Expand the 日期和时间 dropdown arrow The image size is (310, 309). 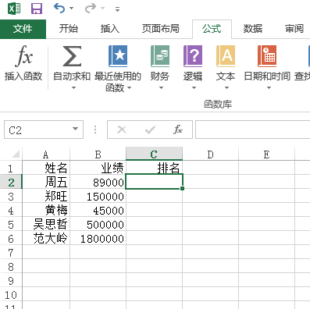coord(269,88)
